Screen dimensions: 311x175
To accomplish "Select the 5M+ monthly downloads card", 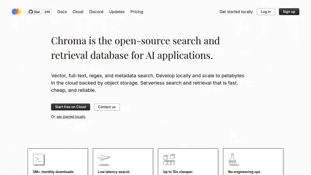I will [x=58, y=161].
